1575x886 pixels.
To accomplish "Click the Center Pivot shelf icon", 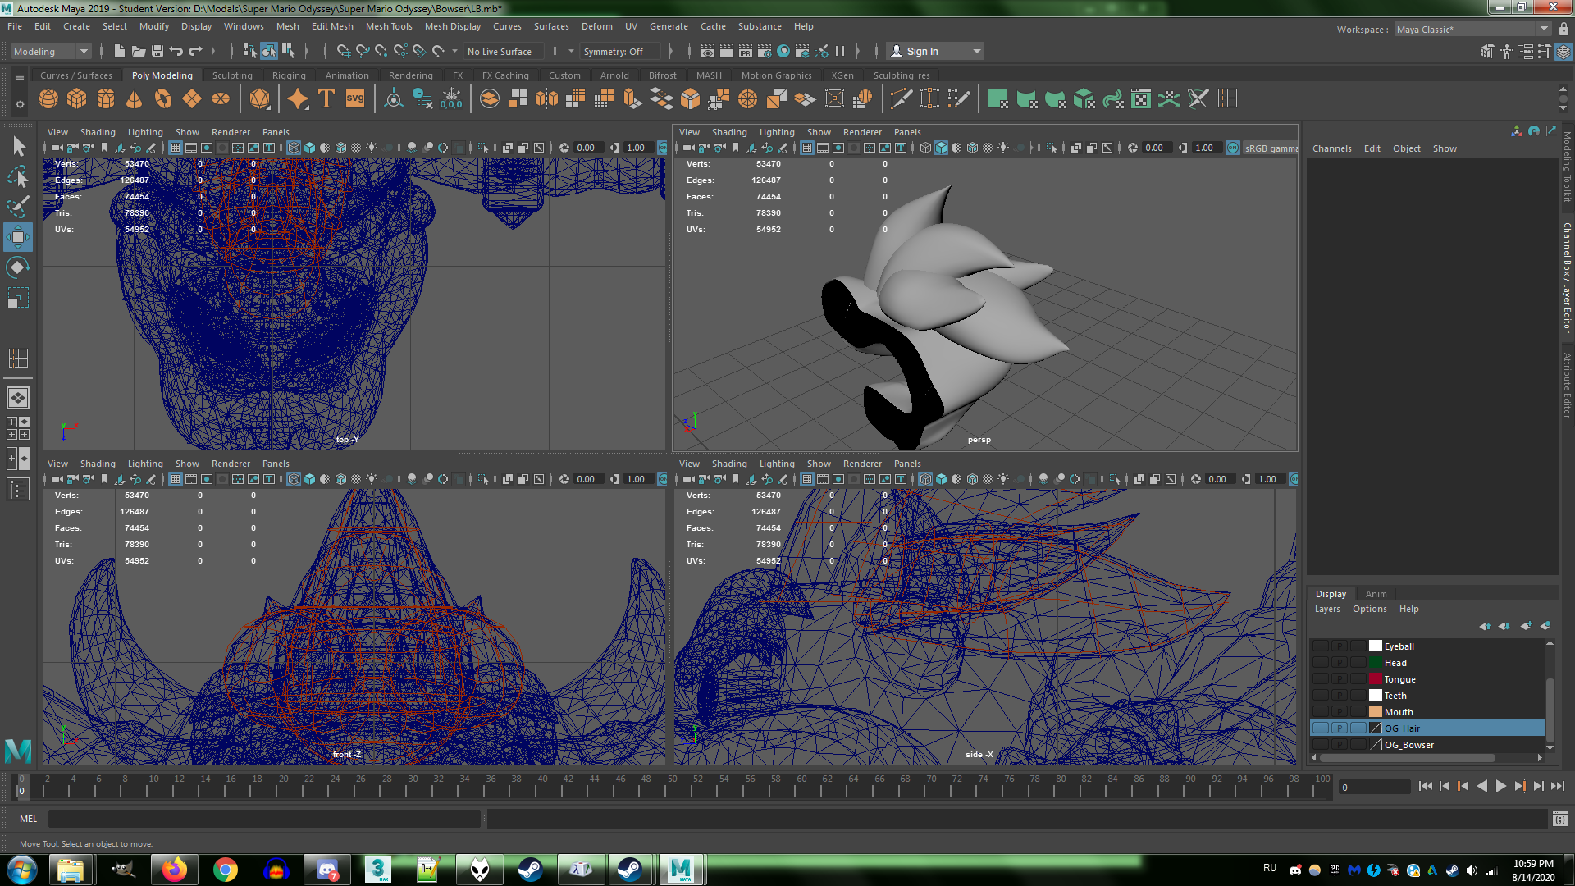I will (394, 99).
